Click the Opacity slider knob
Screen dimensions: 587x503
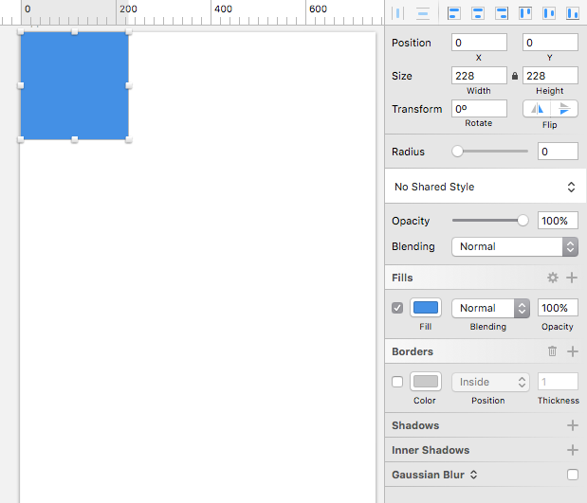click(x=523, y=221)
